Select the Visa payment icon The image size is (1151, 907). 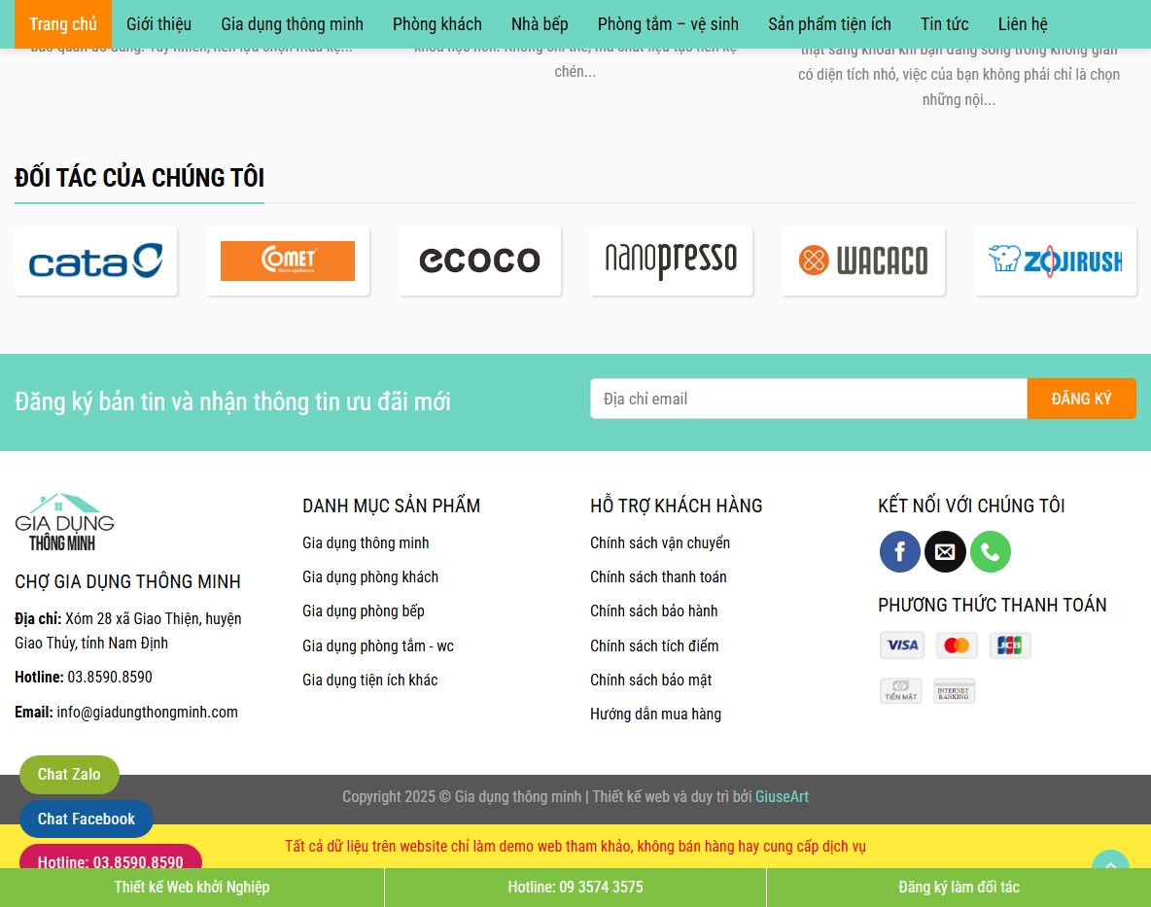(902, 645)
